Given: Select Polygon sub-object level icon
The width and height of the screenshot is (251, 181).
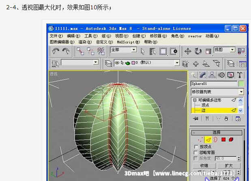Looking at the screenshot, I should [223, 140].
